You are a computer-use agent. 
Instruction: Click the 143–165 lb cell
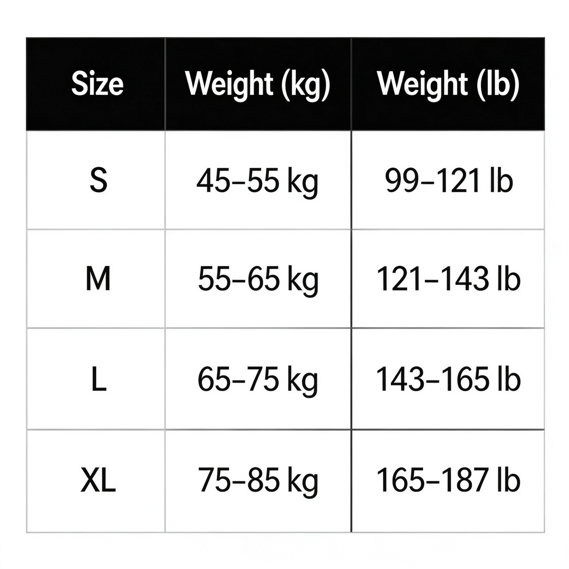pyautogui.click(x=448, y=379)
